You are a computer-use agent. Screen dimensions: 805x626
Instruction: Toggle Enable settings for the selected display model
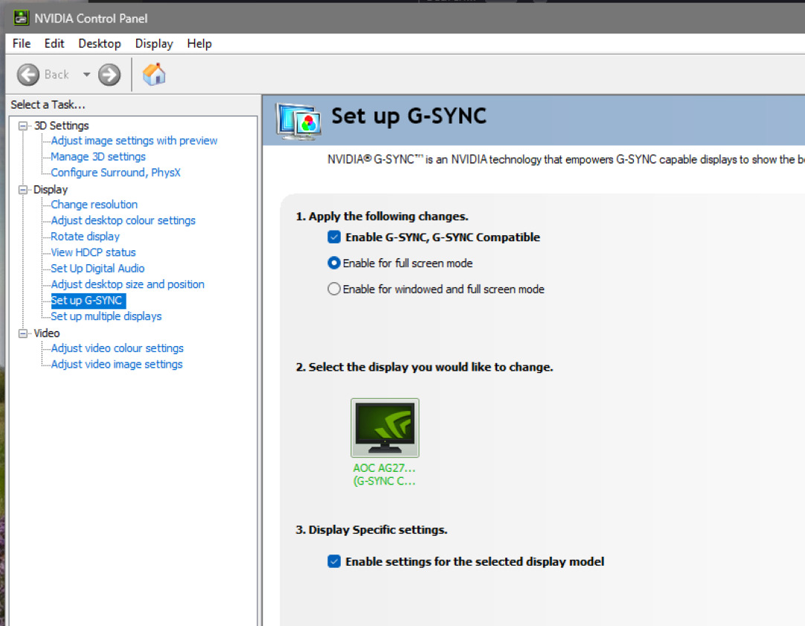click(334, 562)
